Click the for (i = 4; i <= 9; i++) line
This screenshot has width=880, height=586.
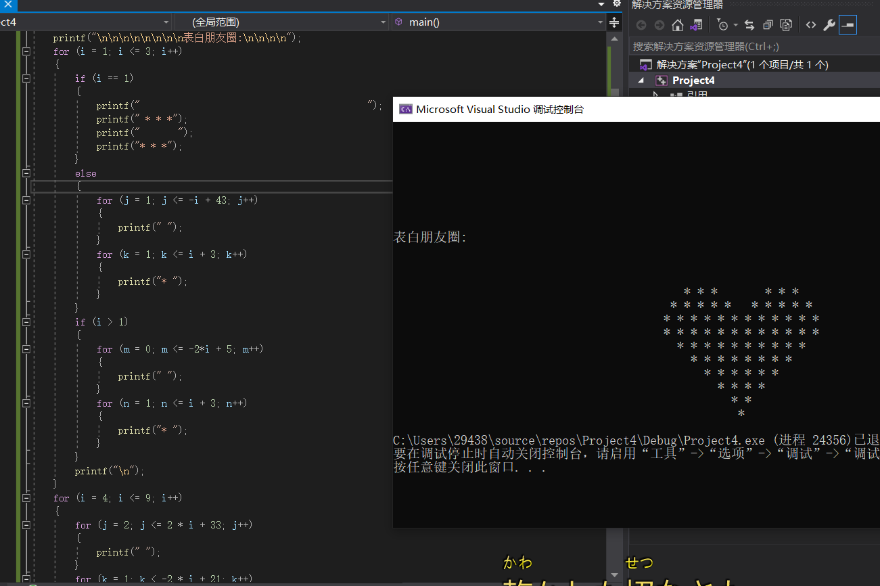click(x=118, y=498)
